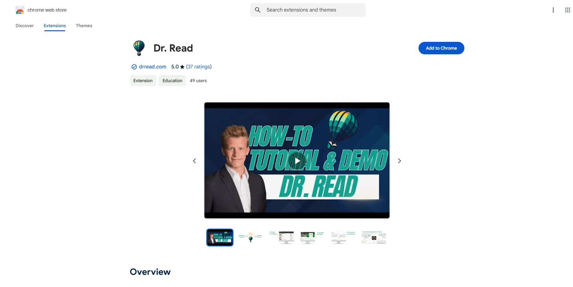Click the Dr. Read balloon logo

tap(139, 48)
